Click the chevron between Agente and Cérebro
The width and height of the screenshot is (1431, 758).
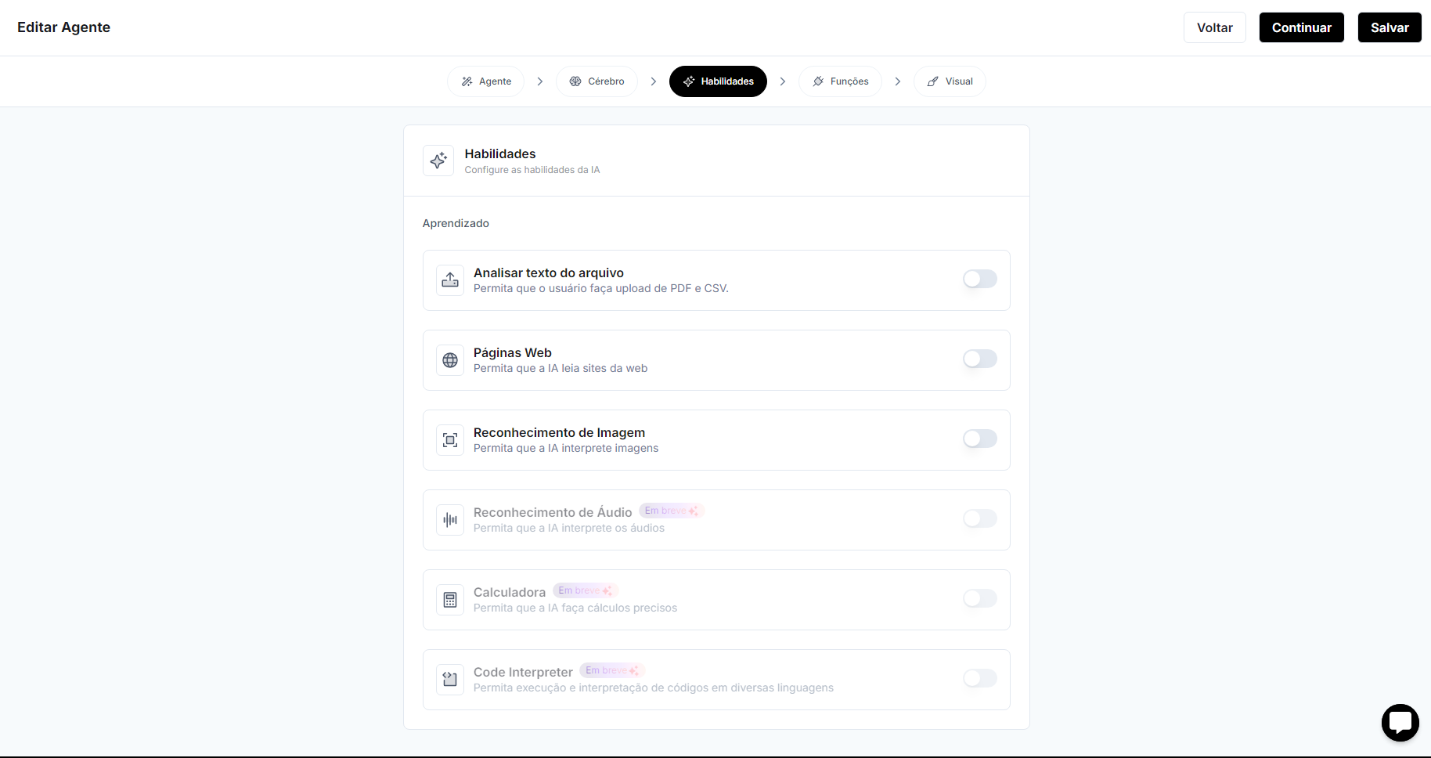tap(539, 81)
